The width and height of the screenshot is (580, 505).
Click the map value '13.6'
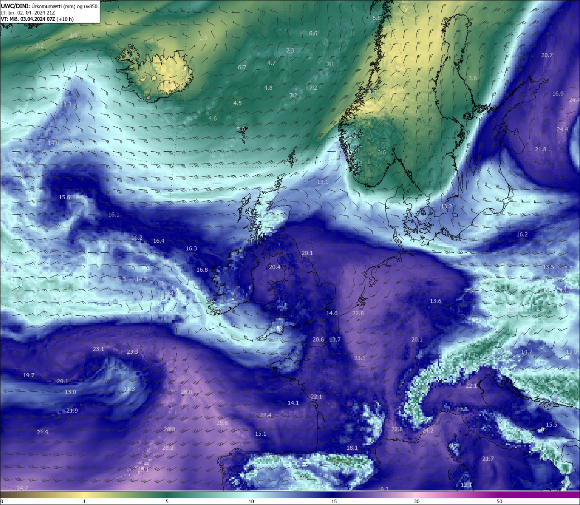click(x=435, y=301)
